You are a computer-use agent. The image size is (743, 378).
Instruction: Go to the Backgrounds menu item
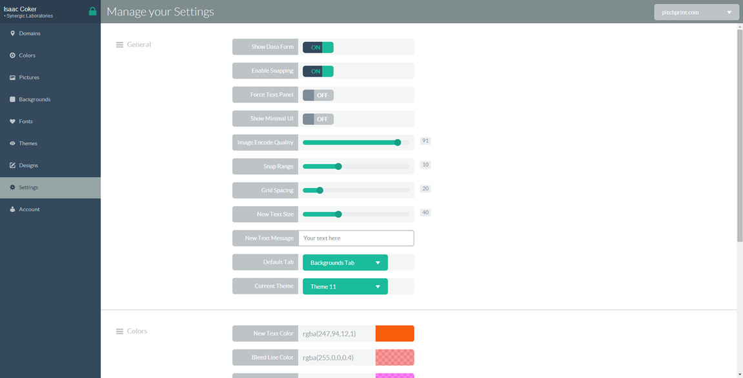click(x=34, y=99)
